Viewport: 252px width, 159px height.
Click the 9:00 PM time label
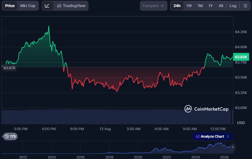click(x=77, y=129)
